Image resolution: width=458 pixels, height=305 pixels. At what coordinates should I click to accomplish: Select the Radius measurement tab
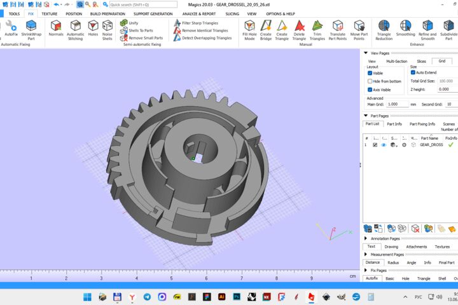click(x=393, y=262)
